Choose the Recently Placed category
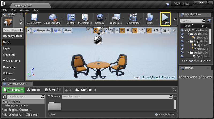Viewport: 214px width, 119px height. [x=13, y=36]
